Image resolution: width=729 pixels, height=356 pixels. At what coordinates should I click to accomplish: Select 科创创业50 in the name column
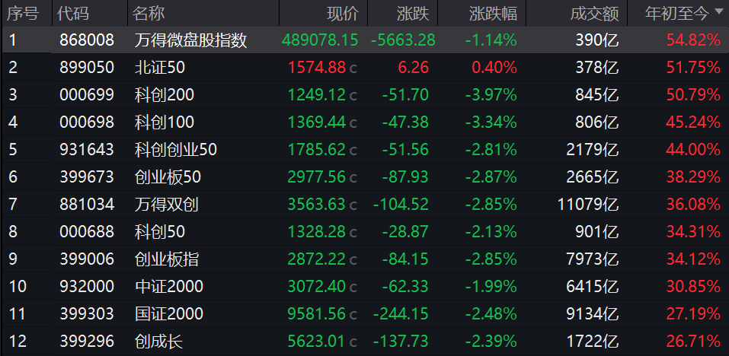coord(175,149)
